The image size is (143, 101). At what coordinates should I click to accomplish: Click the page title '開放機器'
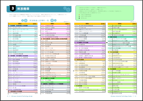pyautogui.click(x=23, y=9)
